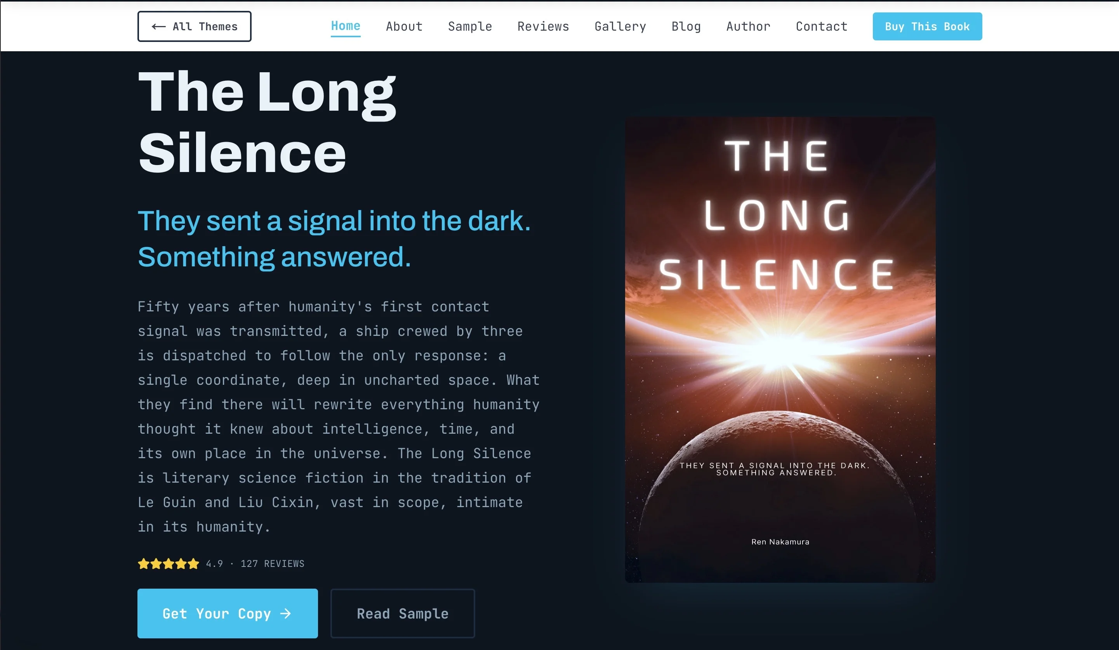Click the third gold rating star
Viewport: 1119px width, 650px height.
pyautogui.click(x=168, y=564)
